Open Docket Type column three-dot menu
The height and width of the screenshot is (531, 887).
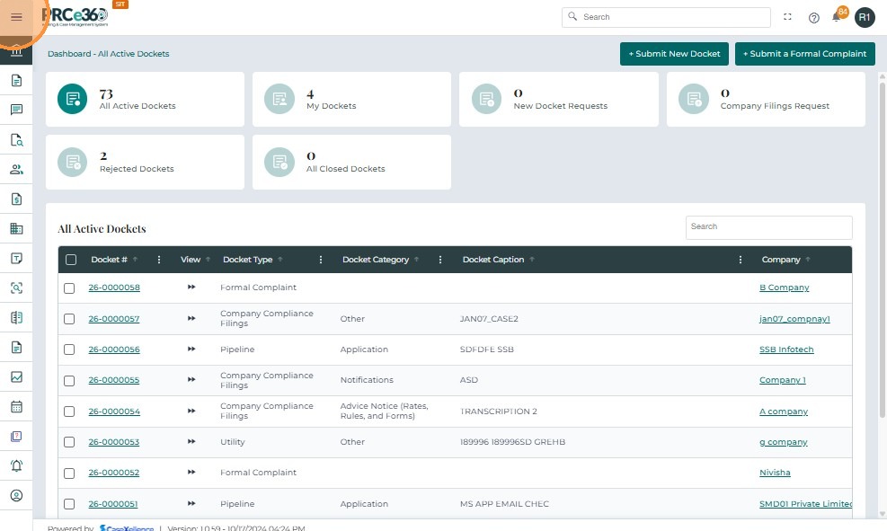tap(321, 260)
